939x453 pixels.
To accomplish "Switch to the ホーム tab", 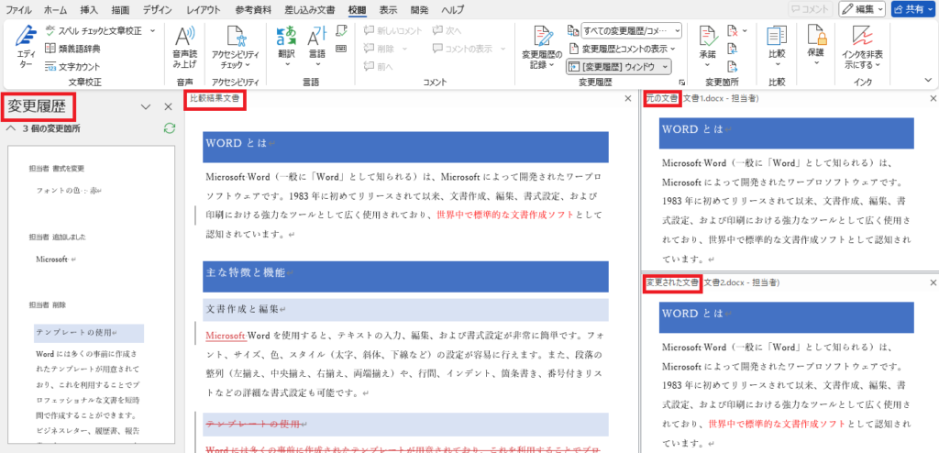I will point(56,10).
